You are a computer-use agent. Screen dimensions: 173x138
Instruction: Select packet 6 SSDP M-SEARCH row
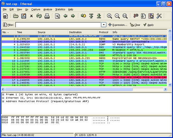click(84, 50)
